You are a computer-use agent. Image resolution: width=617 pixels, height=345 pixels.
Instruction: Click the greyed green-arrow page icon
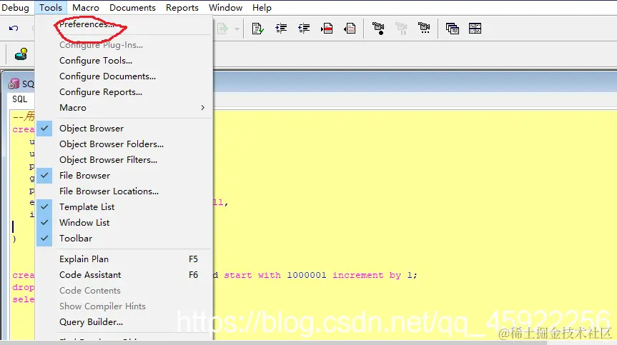[223, 29]
